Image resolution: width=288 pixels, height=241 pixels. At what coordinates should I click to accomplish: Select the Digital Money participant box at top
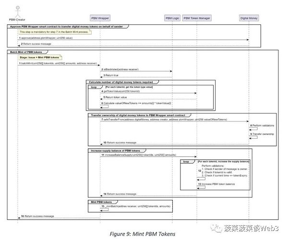(x=248, y=18)
